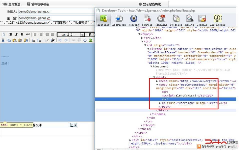Insert an ordered numbered list
This screenshot has width=239, height=150.
pyautogui.click(x=39, y=40)
